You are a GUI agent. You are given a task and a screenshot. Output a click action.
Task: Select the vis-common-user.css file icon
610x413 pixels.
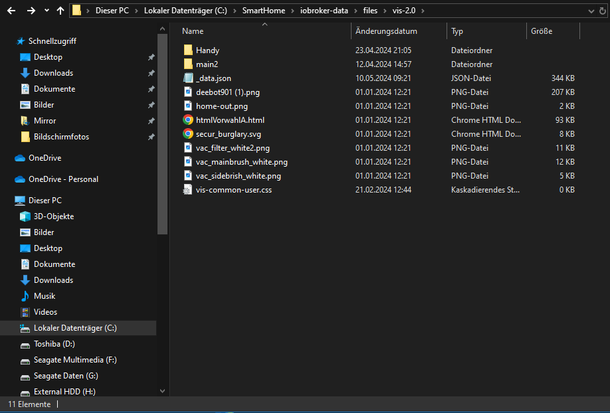tap(188, 190)
